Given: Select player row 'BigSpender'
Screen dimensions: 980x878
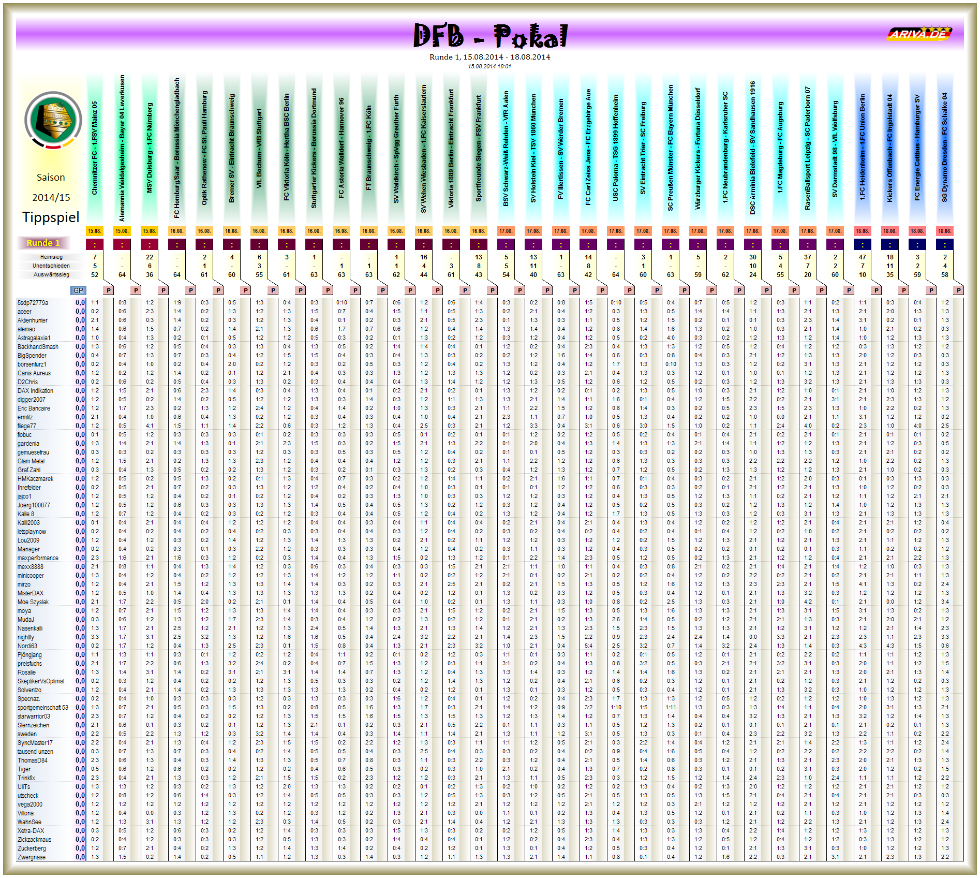Looking at the screenshot, I should [489, 355].
